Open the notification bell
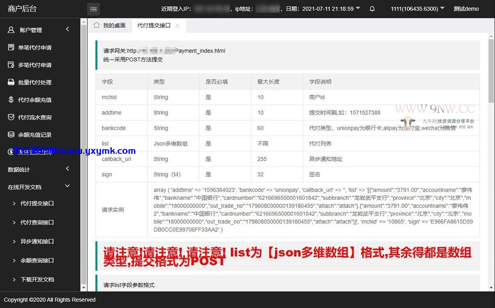The width and height of the screenshot is (495, 308). (x=372, y=9)
